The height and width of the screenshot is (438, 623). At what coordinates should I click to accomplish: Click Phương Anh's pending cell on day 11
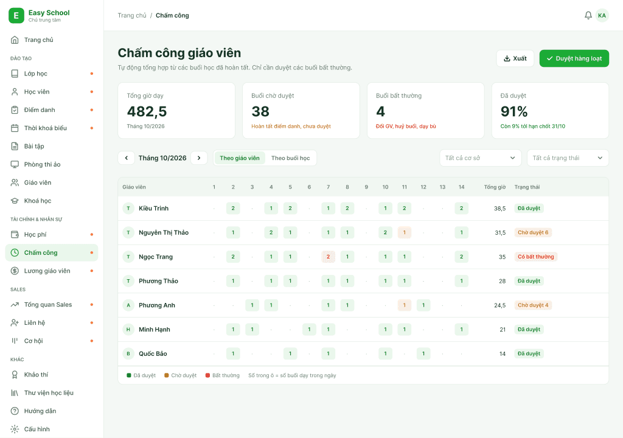tap(405, 305)
